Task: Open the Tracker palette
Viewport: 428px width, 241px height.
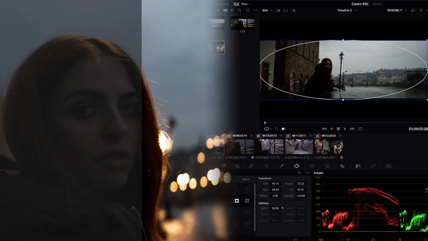Action: pos(312,166)
